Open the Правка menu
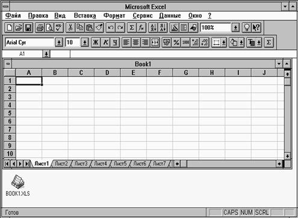 click(38, 16)
